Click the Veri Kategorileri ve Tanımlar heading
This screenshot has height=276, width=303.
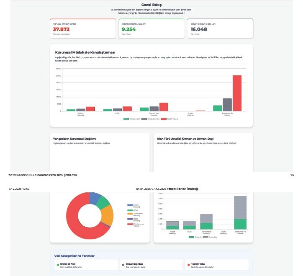tap(74, 256)
